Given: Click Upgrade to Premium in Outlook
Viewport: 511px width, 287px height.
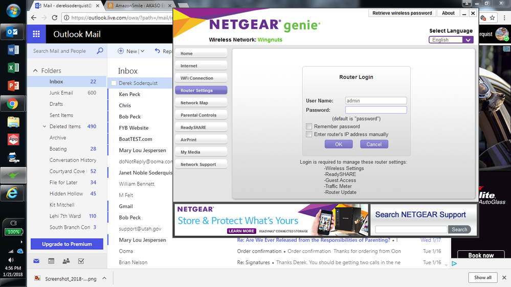Looking at the screenshot, I should pos(67,244).
